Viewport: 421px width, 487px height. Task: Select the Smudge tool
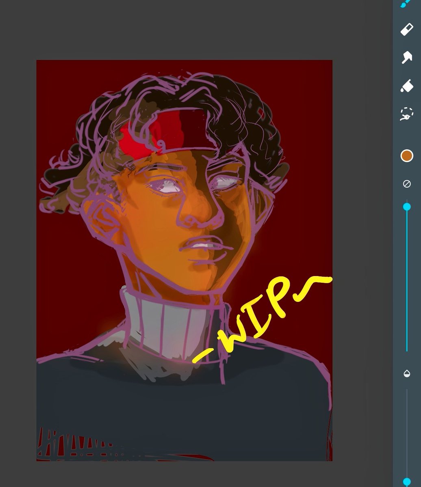pos(407,58)
